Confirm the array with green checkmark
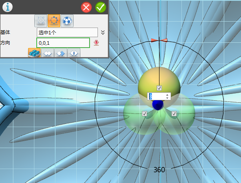The height and width of the screenshot is (183, 241). [x=101, y=7]
